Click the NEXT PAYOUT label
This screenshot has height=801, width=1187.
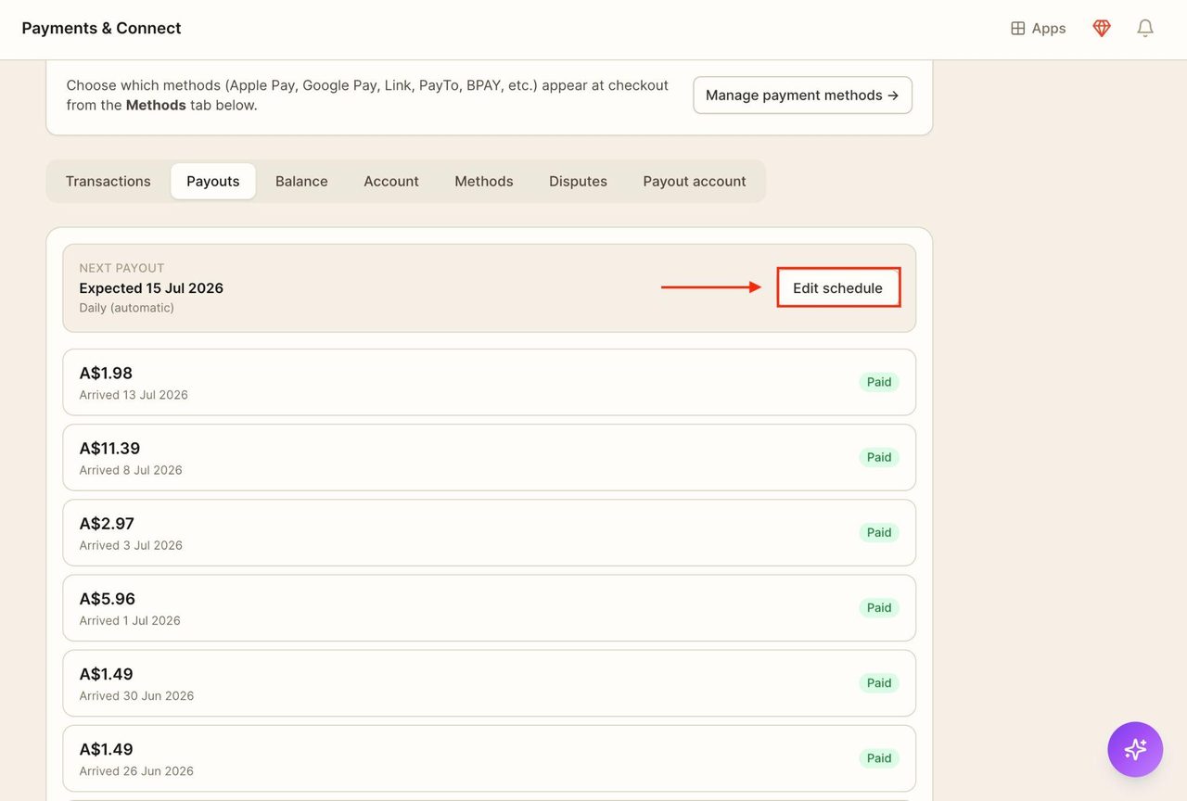121,268
